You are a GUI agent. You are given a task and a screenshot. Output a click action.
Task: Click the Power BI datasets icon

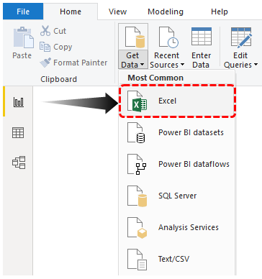point(136,132)
